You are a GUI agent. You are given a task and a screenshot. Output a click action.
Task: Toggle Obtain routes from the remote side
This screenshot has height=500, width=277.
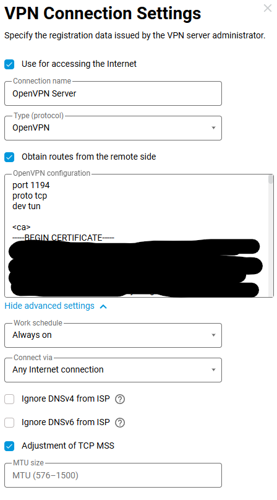click(x=9, y=157)
